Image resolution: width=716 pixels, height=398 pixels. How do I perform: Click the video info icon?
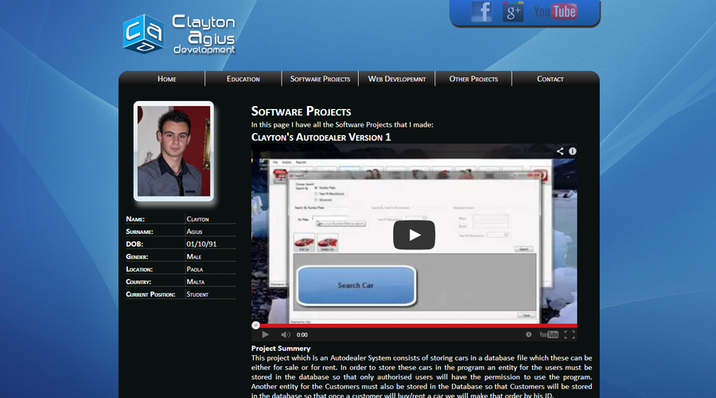(572, 151)
